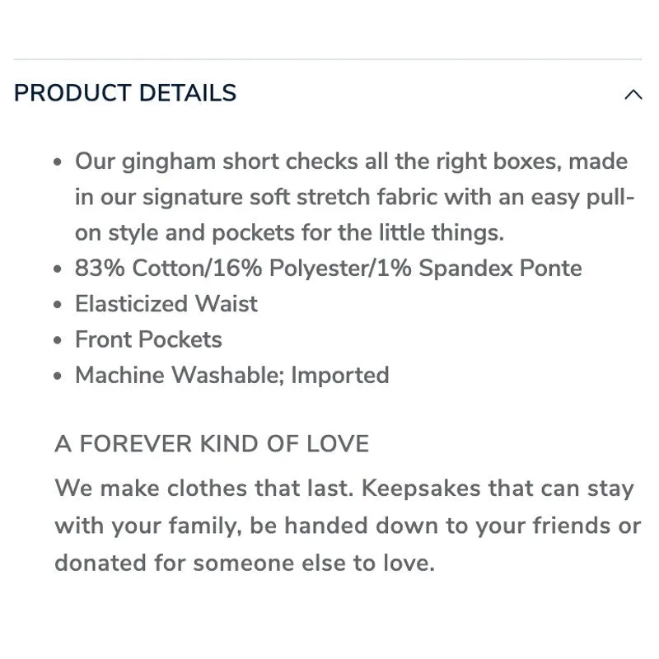Click the word 'Imported'
Image resolution: width=659 pixels, height=659 pixels.
click(x=340, y=375)
